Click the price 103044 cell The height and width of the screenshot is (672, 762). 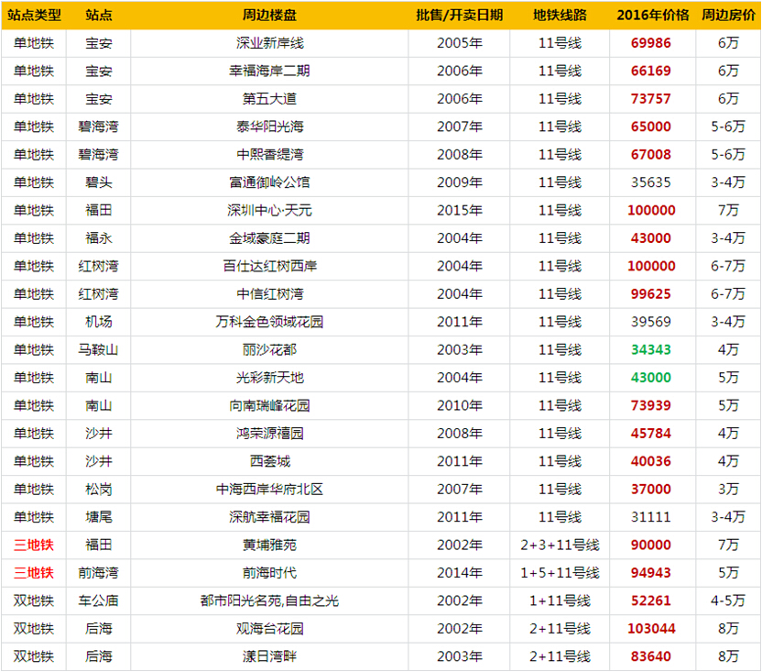tap(651, 629)
